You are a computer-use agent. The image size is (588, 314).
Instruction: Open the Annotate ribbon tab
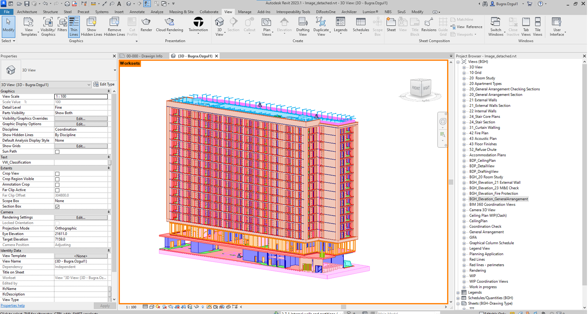point(137,12)
